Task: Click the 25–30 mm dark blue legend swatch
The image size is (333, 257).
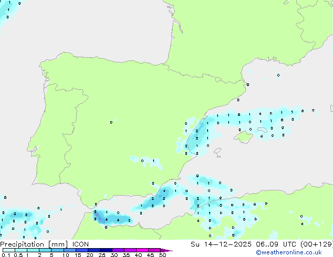Action: coord(106,250)
